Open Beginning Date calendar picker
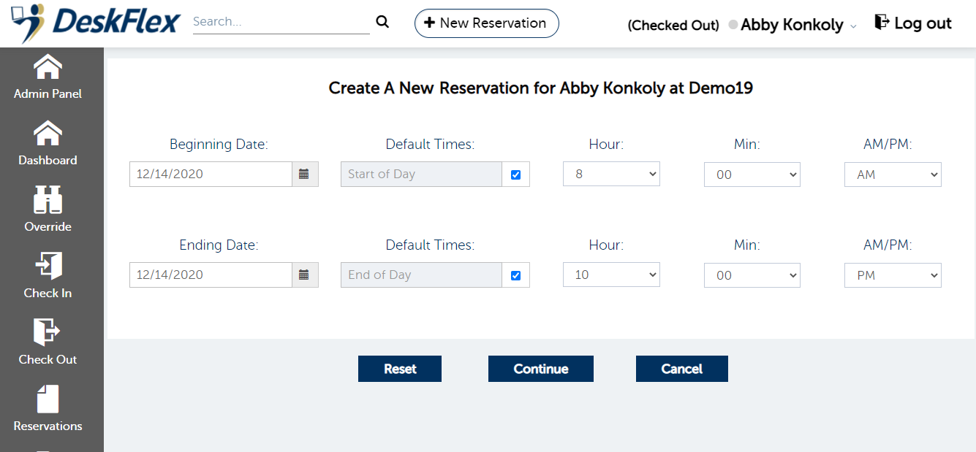 pyautogui.click(x=305, y=174)
